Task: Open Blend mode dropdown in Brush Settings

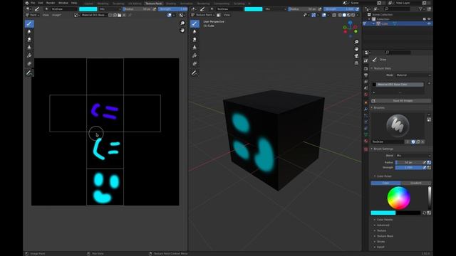Action: [x=413, y=156]
